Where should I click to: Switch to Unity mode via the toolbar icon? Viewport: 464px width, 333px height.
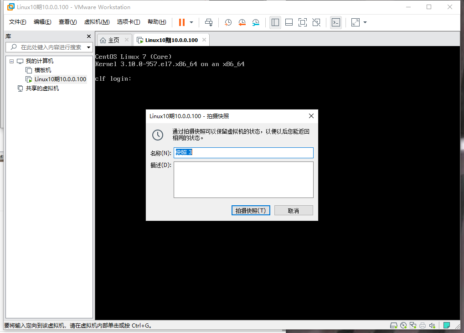pos(316,22)
